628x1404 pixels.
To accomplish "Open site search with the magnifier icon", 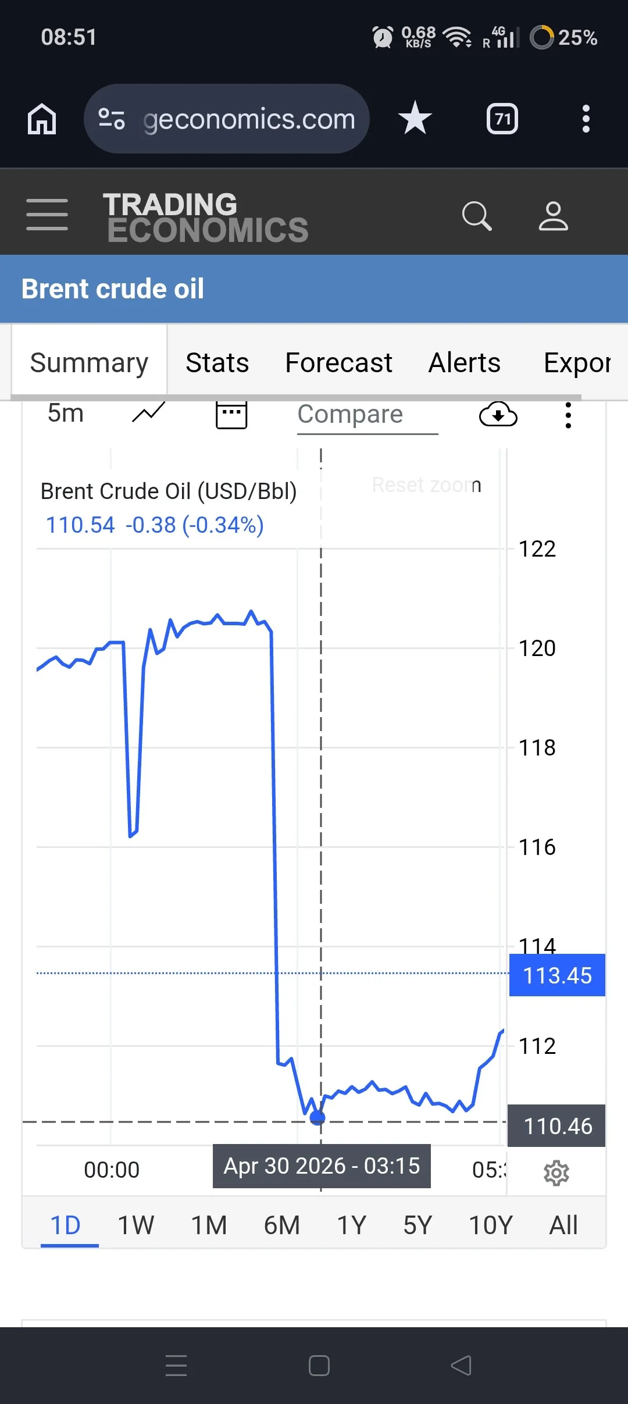I will [477, 216].
